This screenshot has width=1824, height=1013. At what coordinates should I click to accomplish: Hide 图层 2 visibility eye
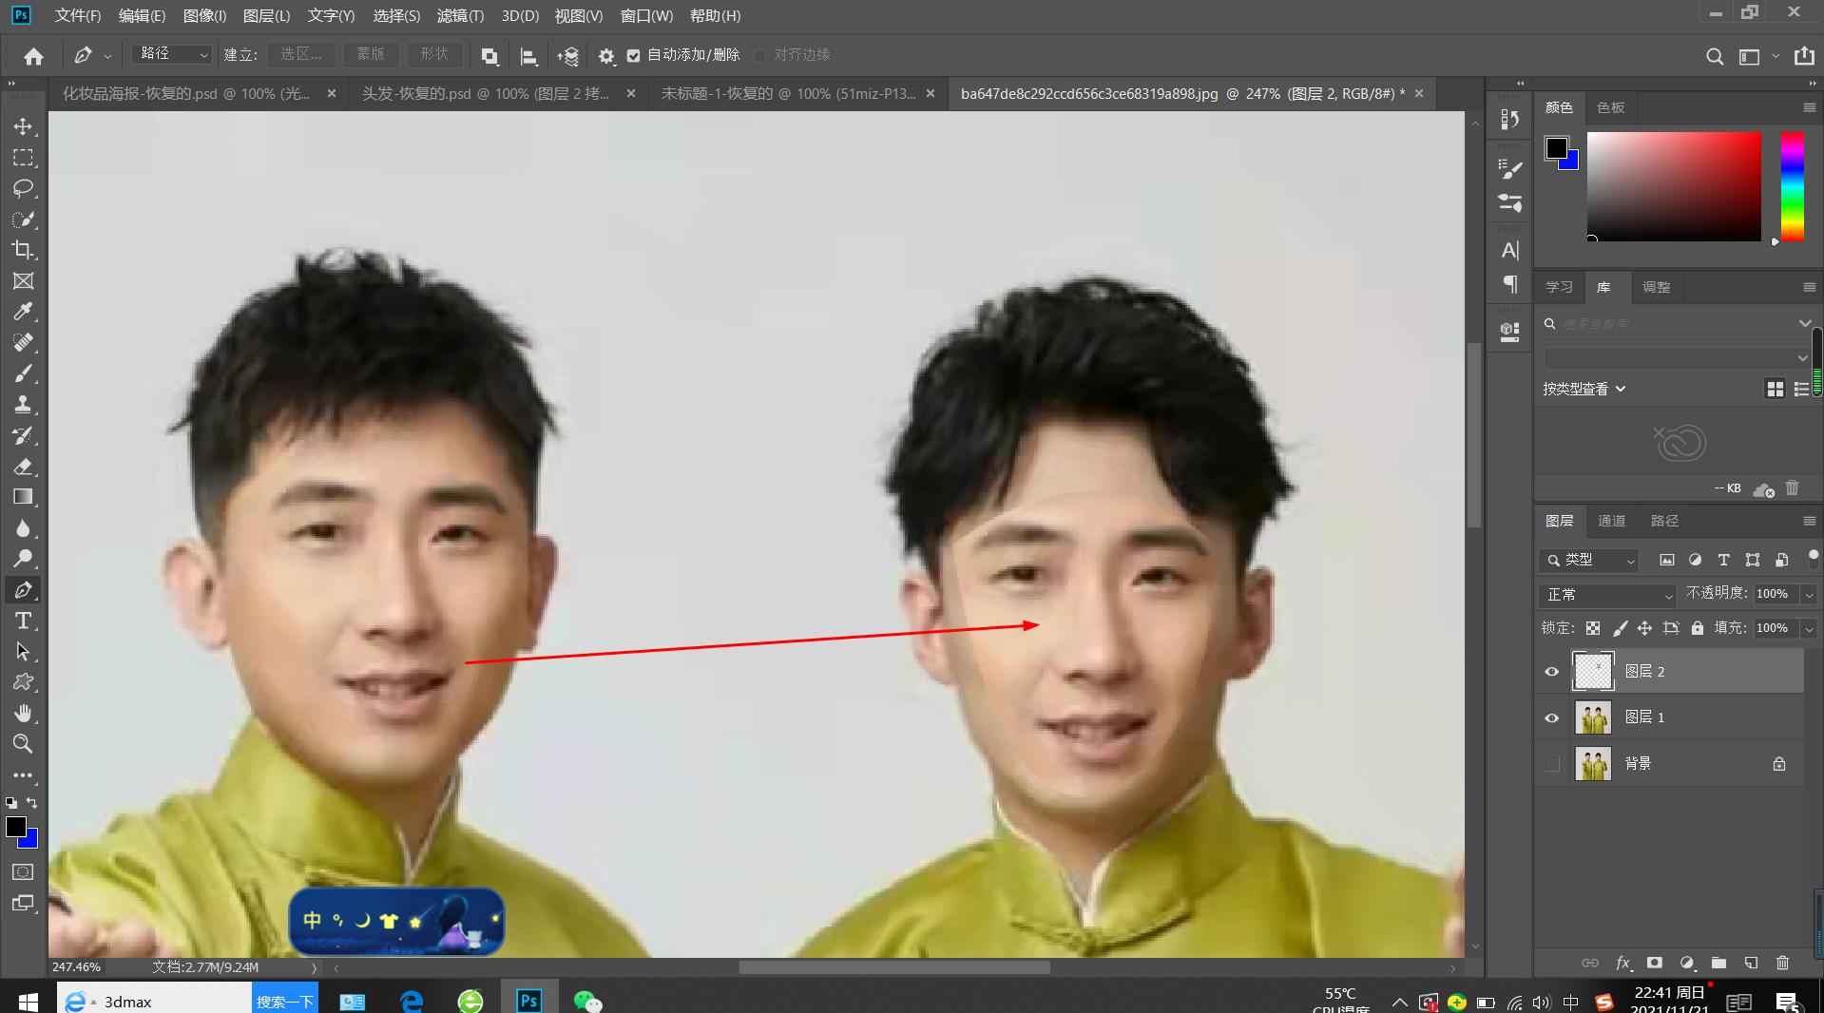tap(1552, 672)
